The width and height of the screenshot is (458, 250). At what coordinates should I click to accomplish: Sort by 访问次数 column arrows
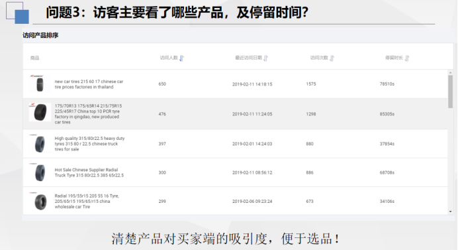(x=332, y=58)
